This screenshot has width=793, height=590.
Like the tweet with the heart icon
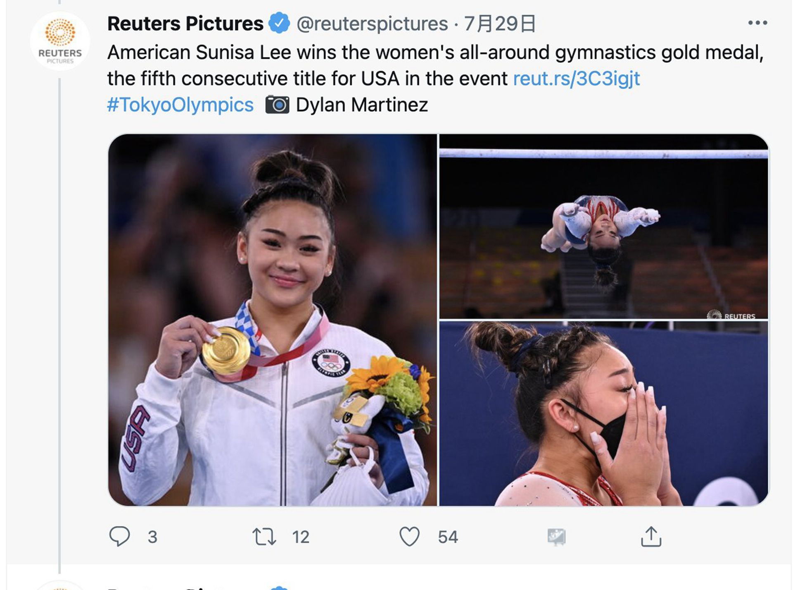409,536
